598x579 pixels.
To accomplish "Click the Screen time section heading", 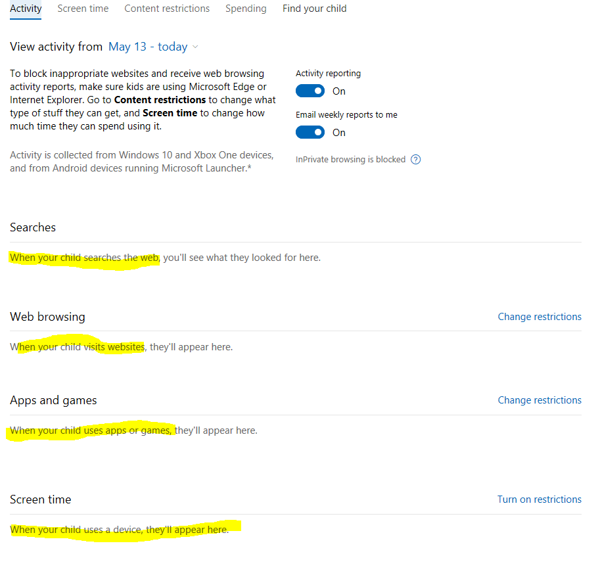I will click(41, 499).
